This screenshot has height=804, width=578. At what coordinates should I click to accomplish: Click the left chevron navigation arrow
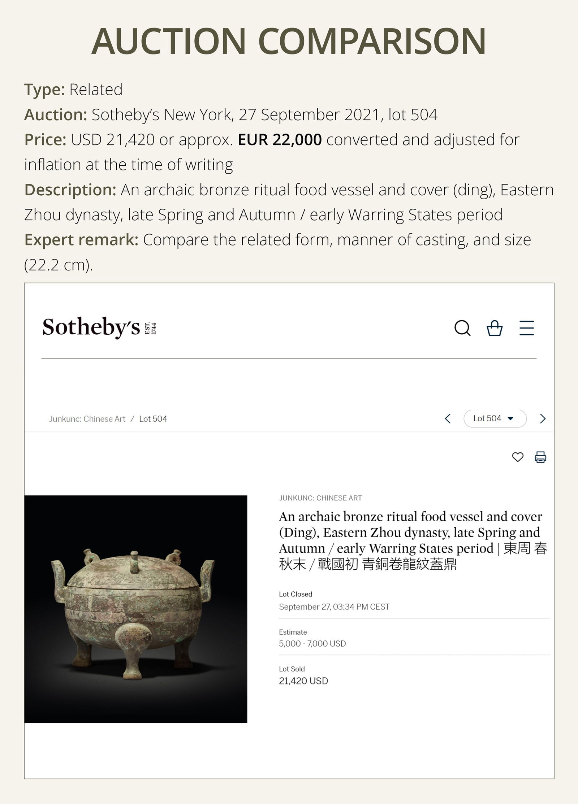pyautogui.click(x=448, y=418)
